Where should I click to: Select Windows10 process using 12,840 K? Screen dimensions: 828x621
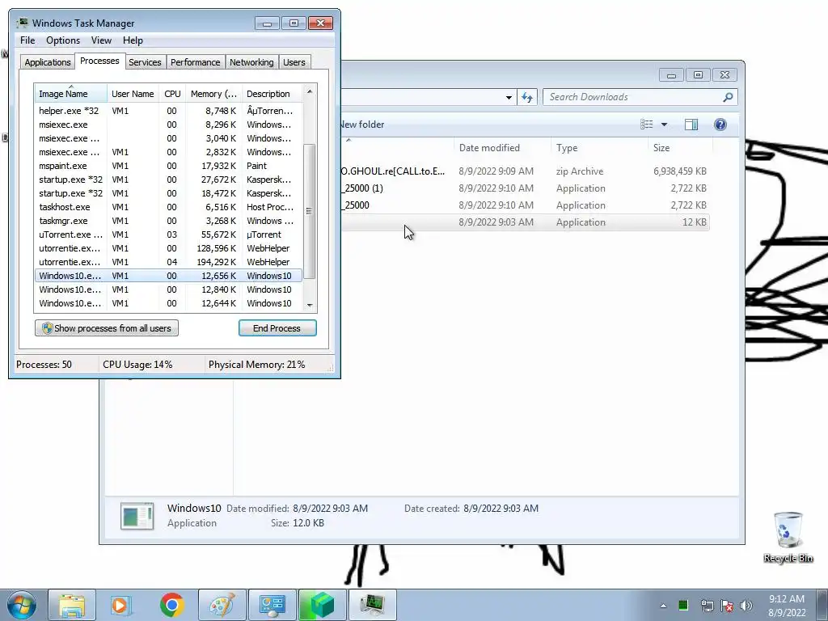pos(168,289)
